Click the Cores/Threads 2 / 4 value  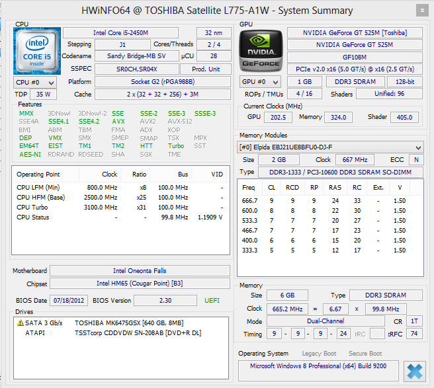coord(214,44)
